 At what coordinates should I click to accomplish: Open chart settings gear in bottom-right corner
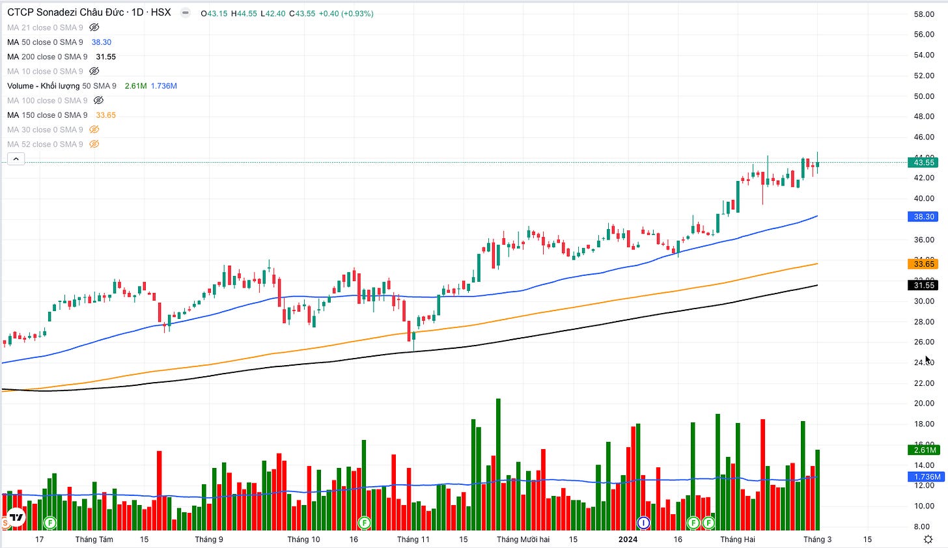928,540
